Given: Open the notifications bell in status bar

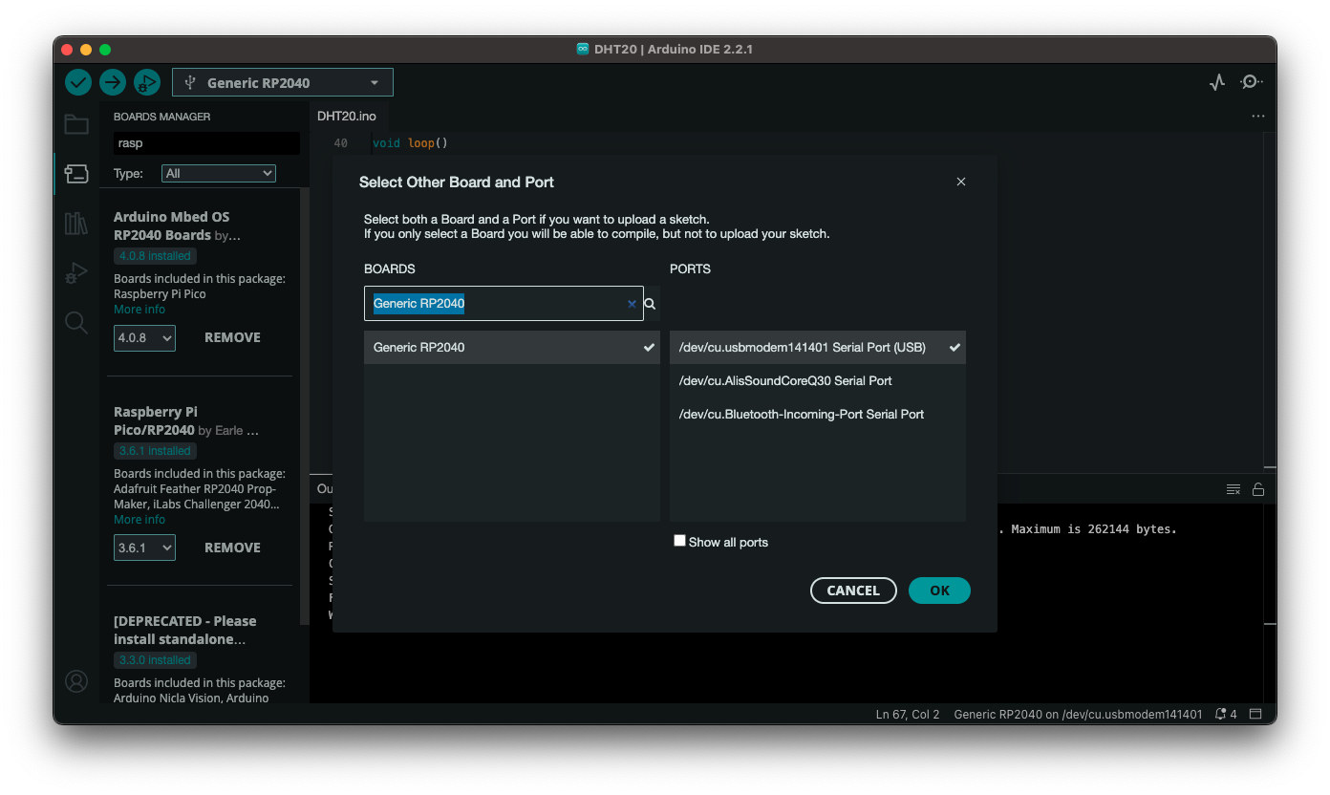Looking at the screenshot, I should 1226,714.
